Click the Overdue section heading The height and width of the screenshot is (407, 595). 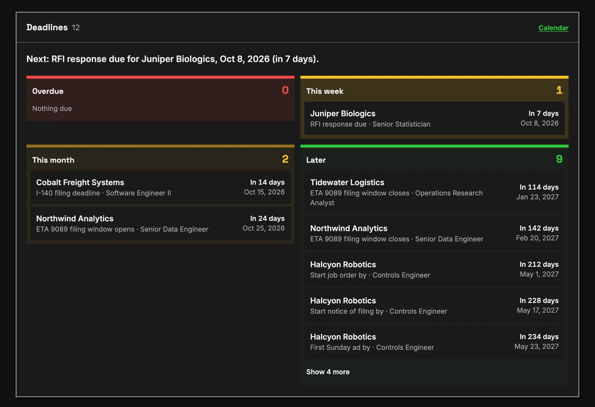pos(48,91)
